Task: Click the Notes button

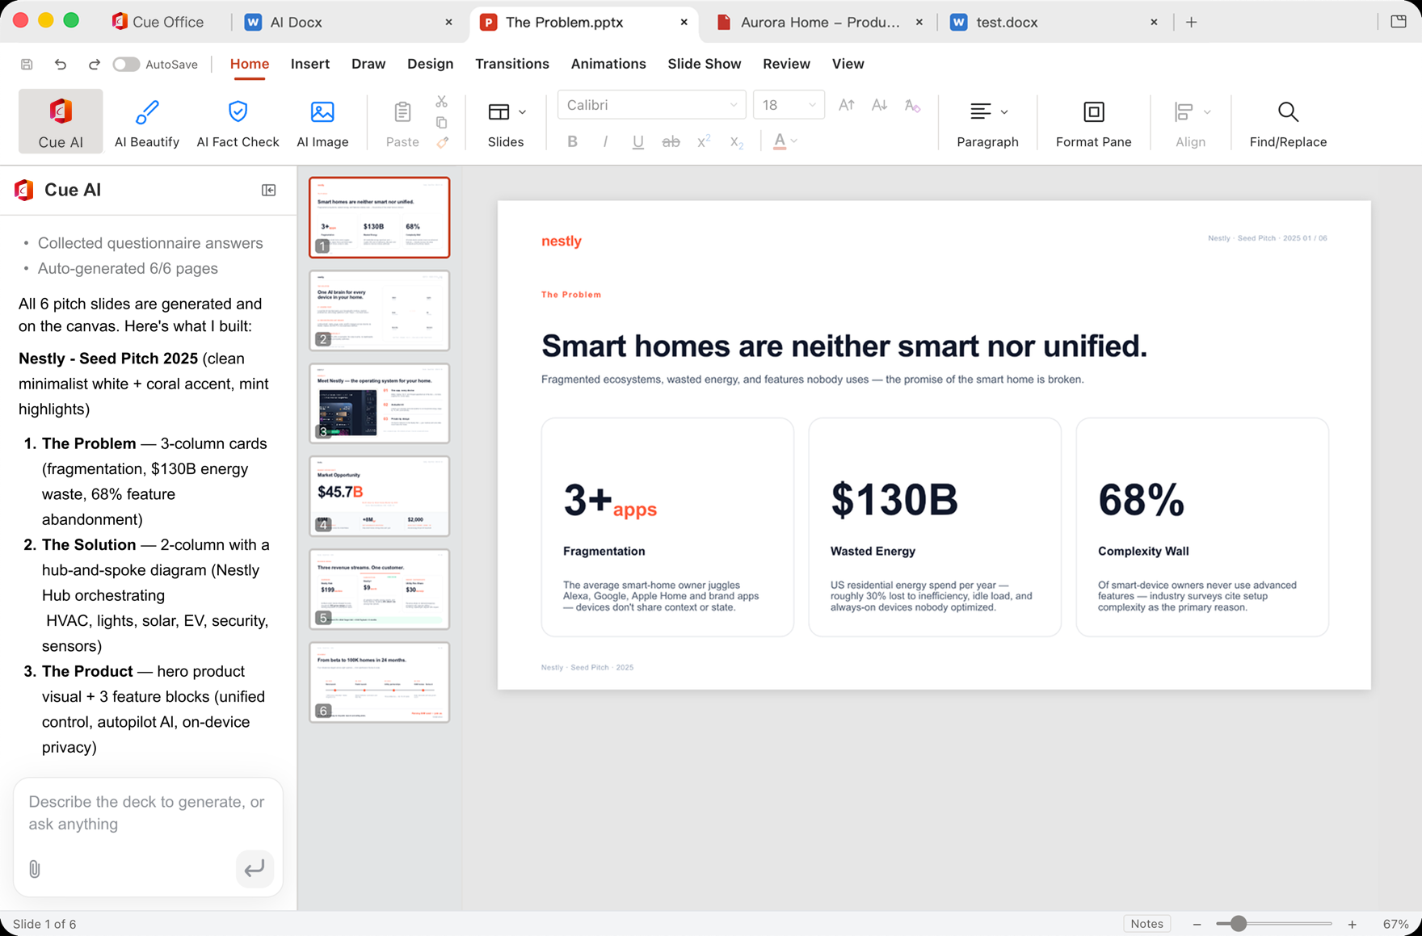Action: click(1146, 924)
